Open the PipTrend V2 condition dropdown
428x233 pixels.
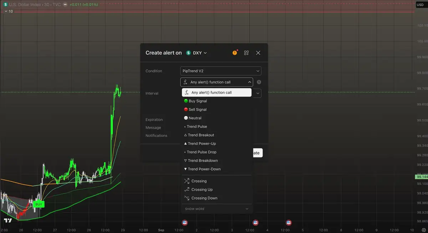coord(221,71)
